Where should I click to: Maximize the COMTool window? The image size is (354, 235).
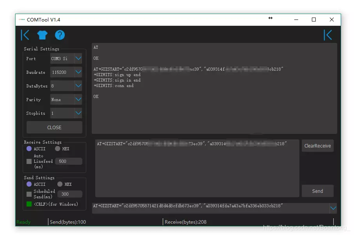click(x=313, y=20)
